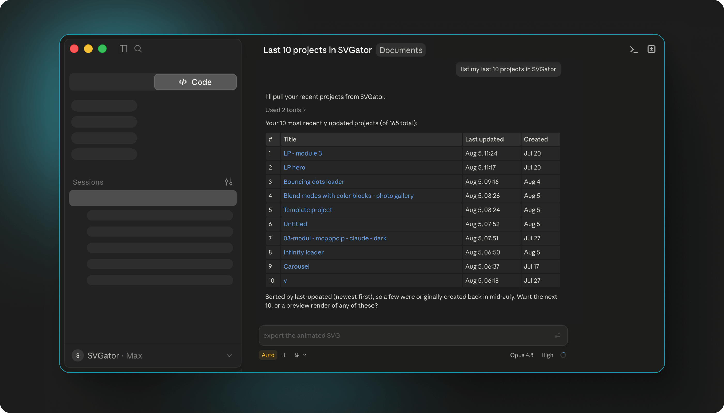The width and height of the screenshot is (724, 413).
Task: Open the 03-modul - mcpppclp - claude - dark link
Action: tap(335, 238)
